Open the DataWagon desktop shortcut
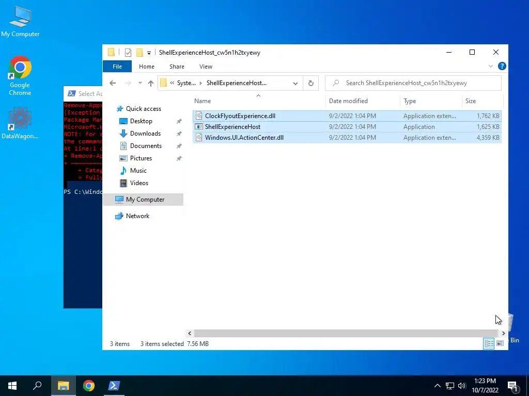The image size is (529, 396). coord(20,123)
